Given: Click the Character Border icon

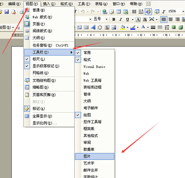Looking at the screenshot, I should tap(138, 19).
